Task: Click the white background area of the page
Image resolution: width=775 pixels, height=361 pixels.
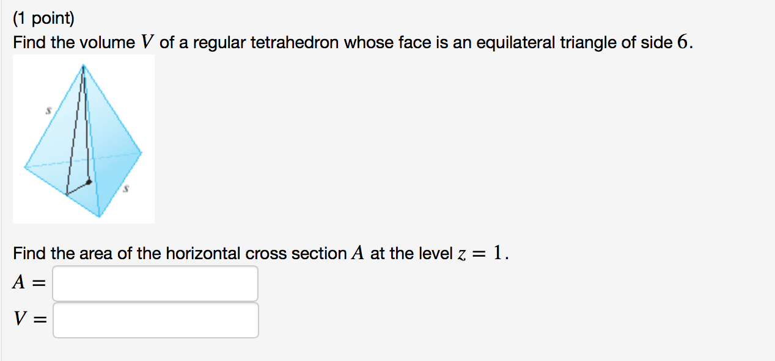Action: (489, 152)
